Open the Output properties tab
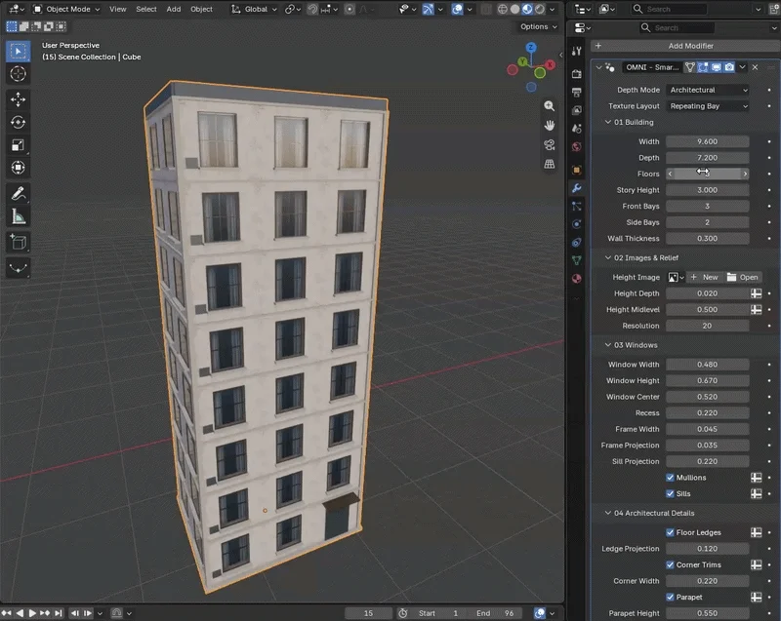This screenshot has width=781, height=621. click(x=577, y=92)
